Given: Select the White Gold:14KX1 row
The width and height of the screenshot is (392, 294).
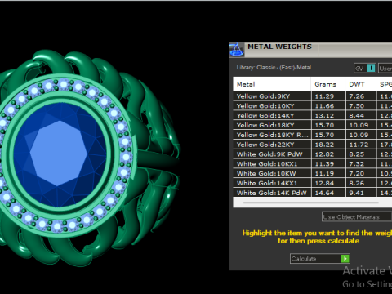Looking at the screenshot, I should 313,183.
